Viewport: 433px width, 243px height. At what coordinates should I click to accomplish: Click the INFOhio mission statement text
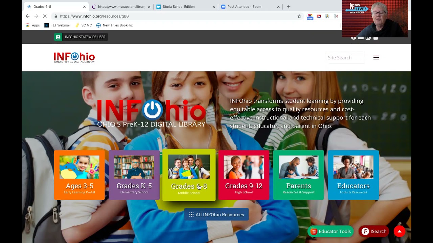click(300, 113)
